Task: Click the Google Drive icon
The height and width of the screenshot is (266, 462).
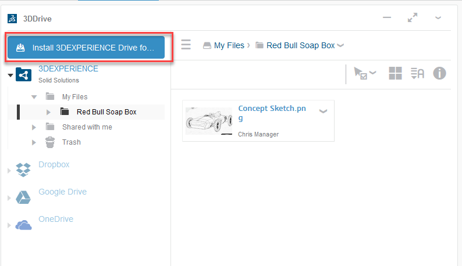Action: pos(23,197)
